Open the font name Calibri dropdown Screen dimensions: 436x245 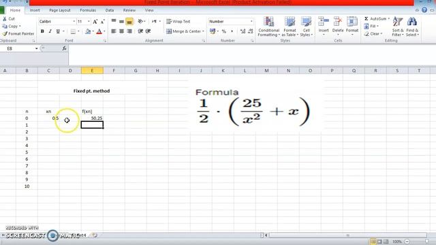[74, 21]
